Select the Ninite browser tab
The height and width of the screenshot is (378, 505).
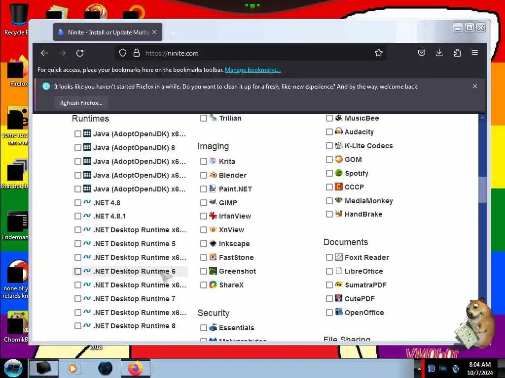point(108,32)
